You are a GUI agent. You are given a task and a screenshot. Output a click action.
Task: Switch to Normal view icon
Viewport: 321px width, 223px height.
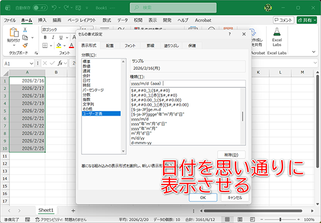tap(227, 219)
